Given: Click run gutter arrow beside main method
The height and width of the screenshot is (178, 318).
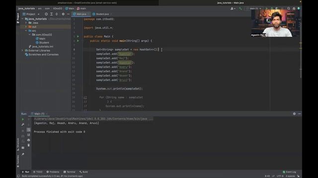Looking at the screenshot, I should click(78, 41).
